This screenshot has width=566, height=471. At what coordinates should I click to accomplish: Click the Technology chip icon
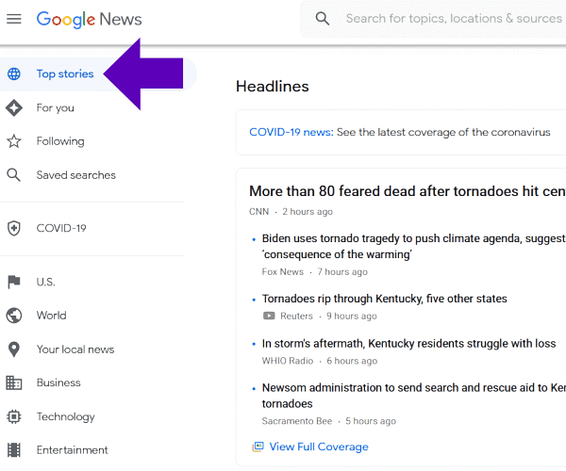[x=14, y=416]
